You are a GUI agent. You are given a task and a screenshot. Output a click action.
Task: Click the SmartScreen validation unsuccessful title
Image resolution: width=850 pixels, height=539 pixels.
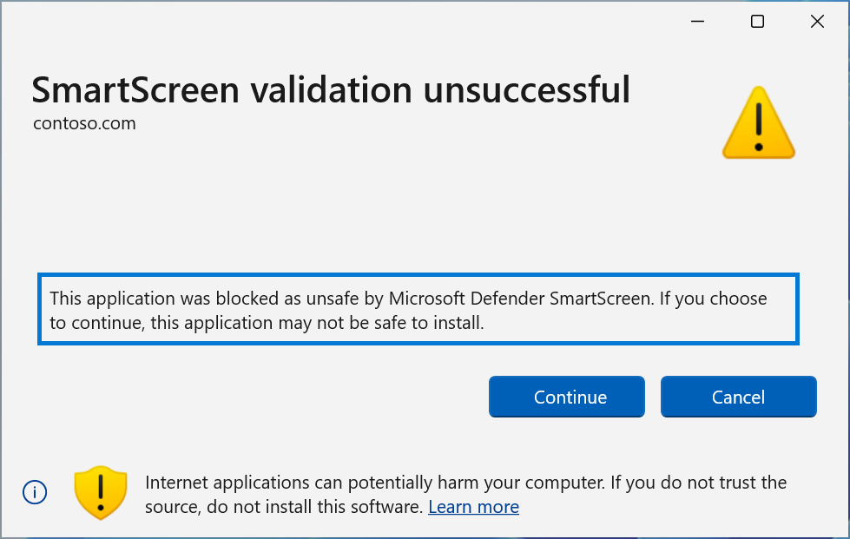[330, 89]
